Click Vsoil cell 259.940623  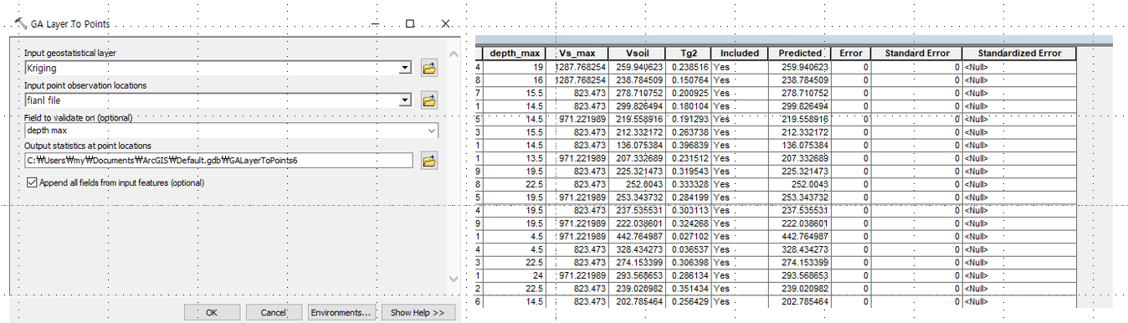pos(637,66)
